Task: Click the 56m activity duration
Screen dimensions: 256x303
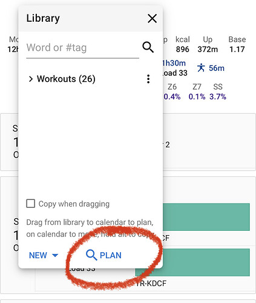Action: (x=217, y=68)
